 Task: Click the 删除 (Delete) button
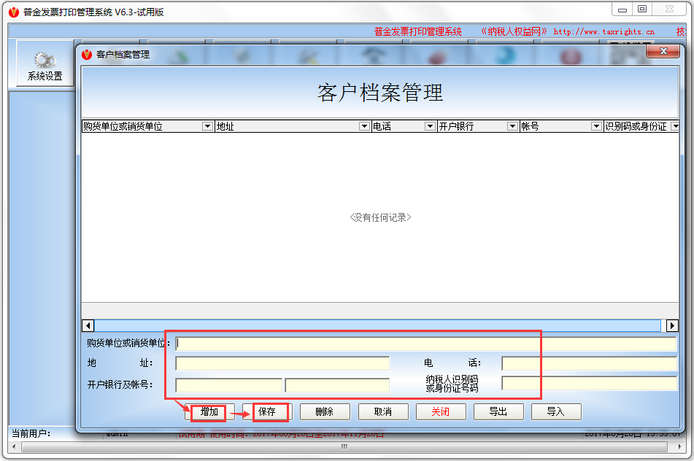point(325,411)
